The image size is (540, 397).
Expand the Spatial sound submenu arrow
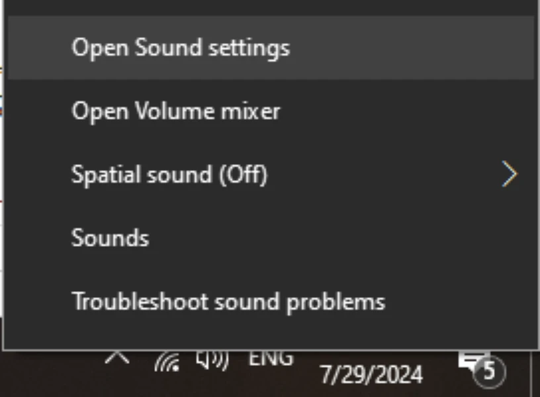point(509,175)
